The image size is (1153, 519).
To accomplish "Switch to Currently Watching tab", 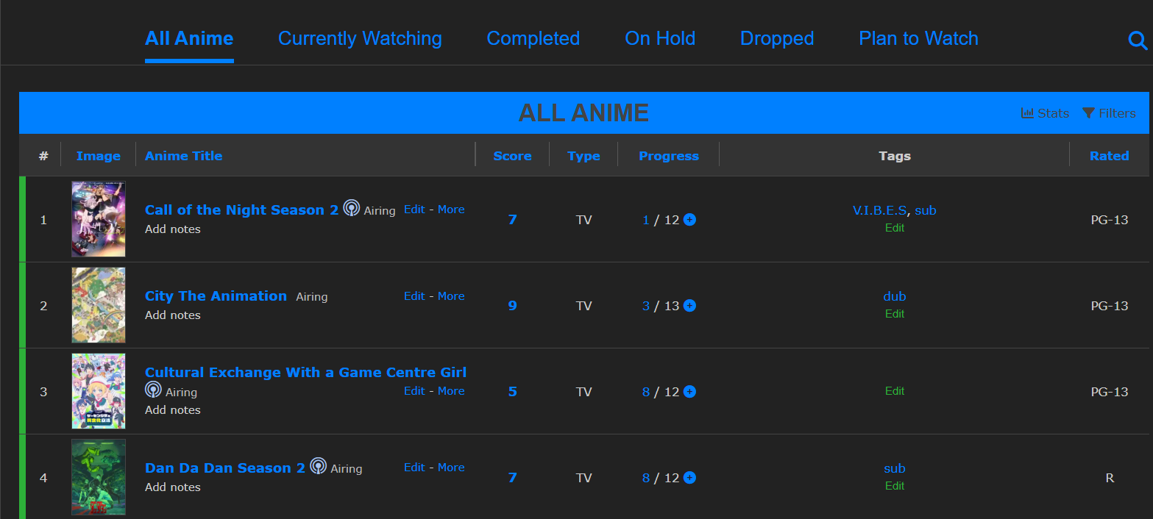I will point(360,38).
